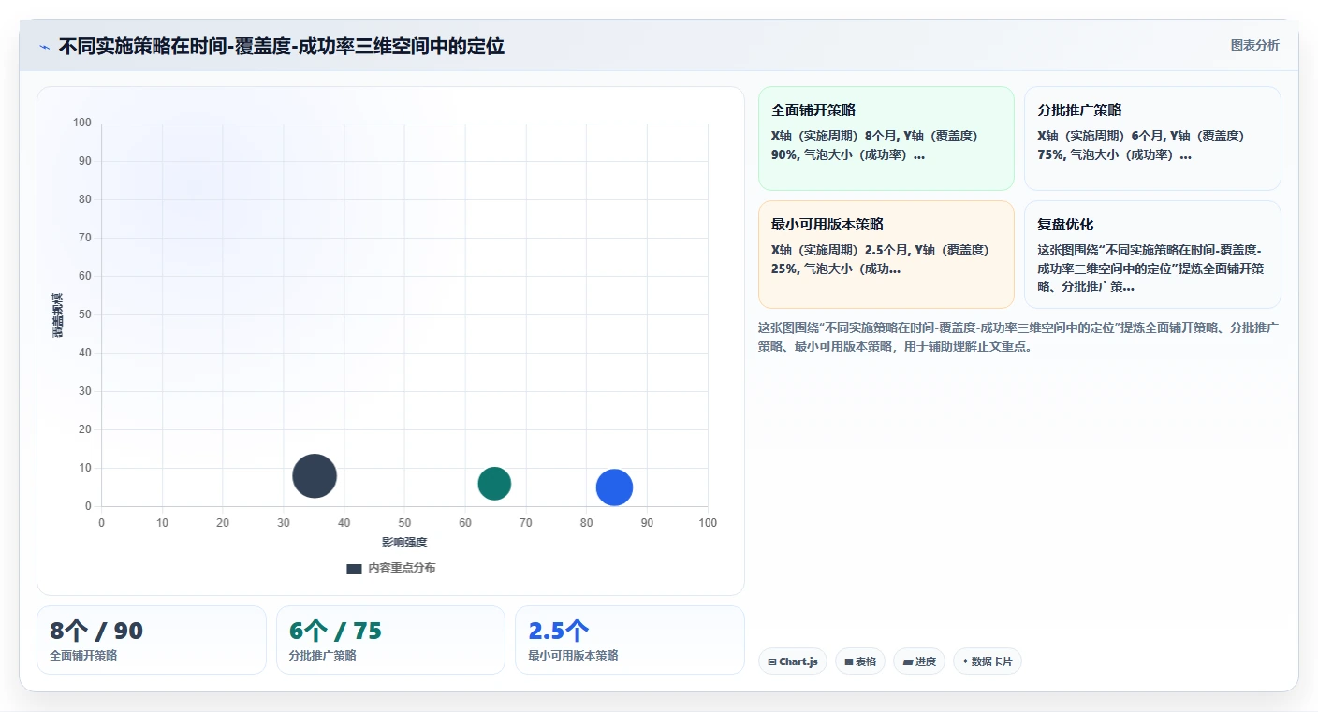Click the 表格 tag

coord(860,661)
